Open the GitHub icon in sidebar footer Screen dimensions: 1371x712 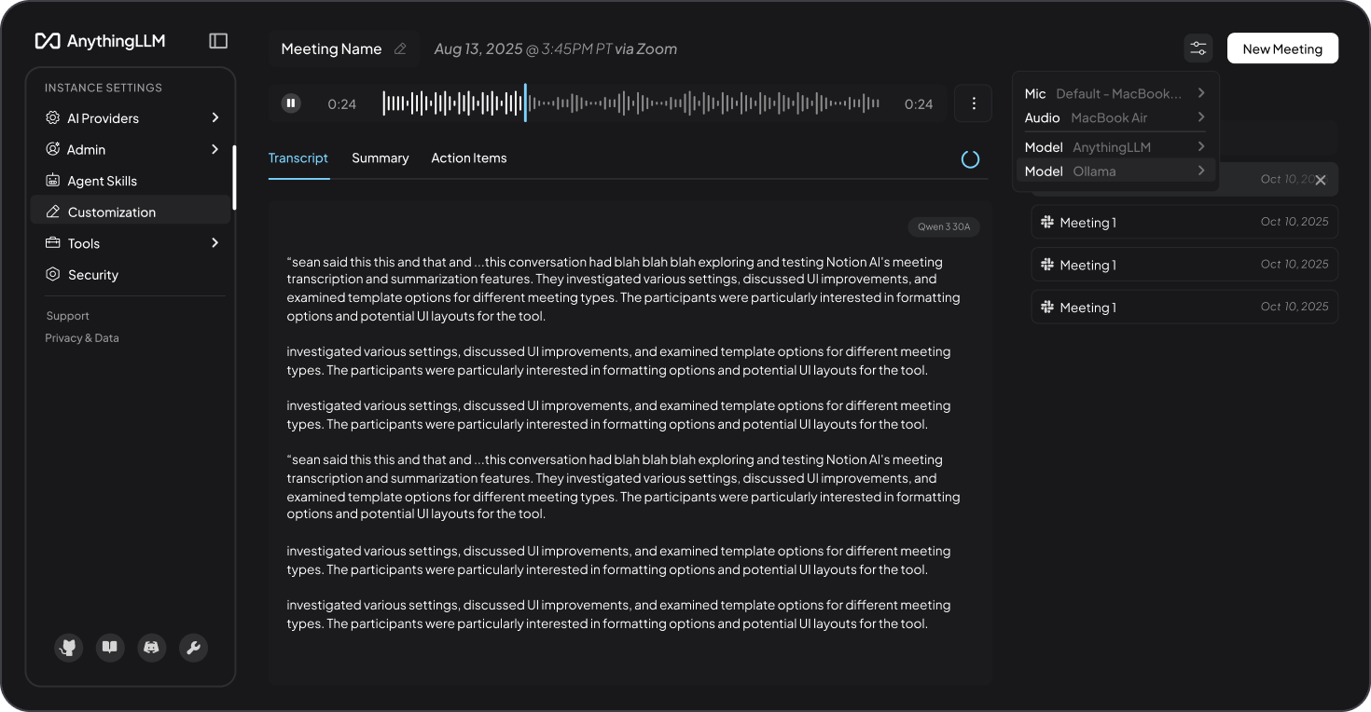68,648
